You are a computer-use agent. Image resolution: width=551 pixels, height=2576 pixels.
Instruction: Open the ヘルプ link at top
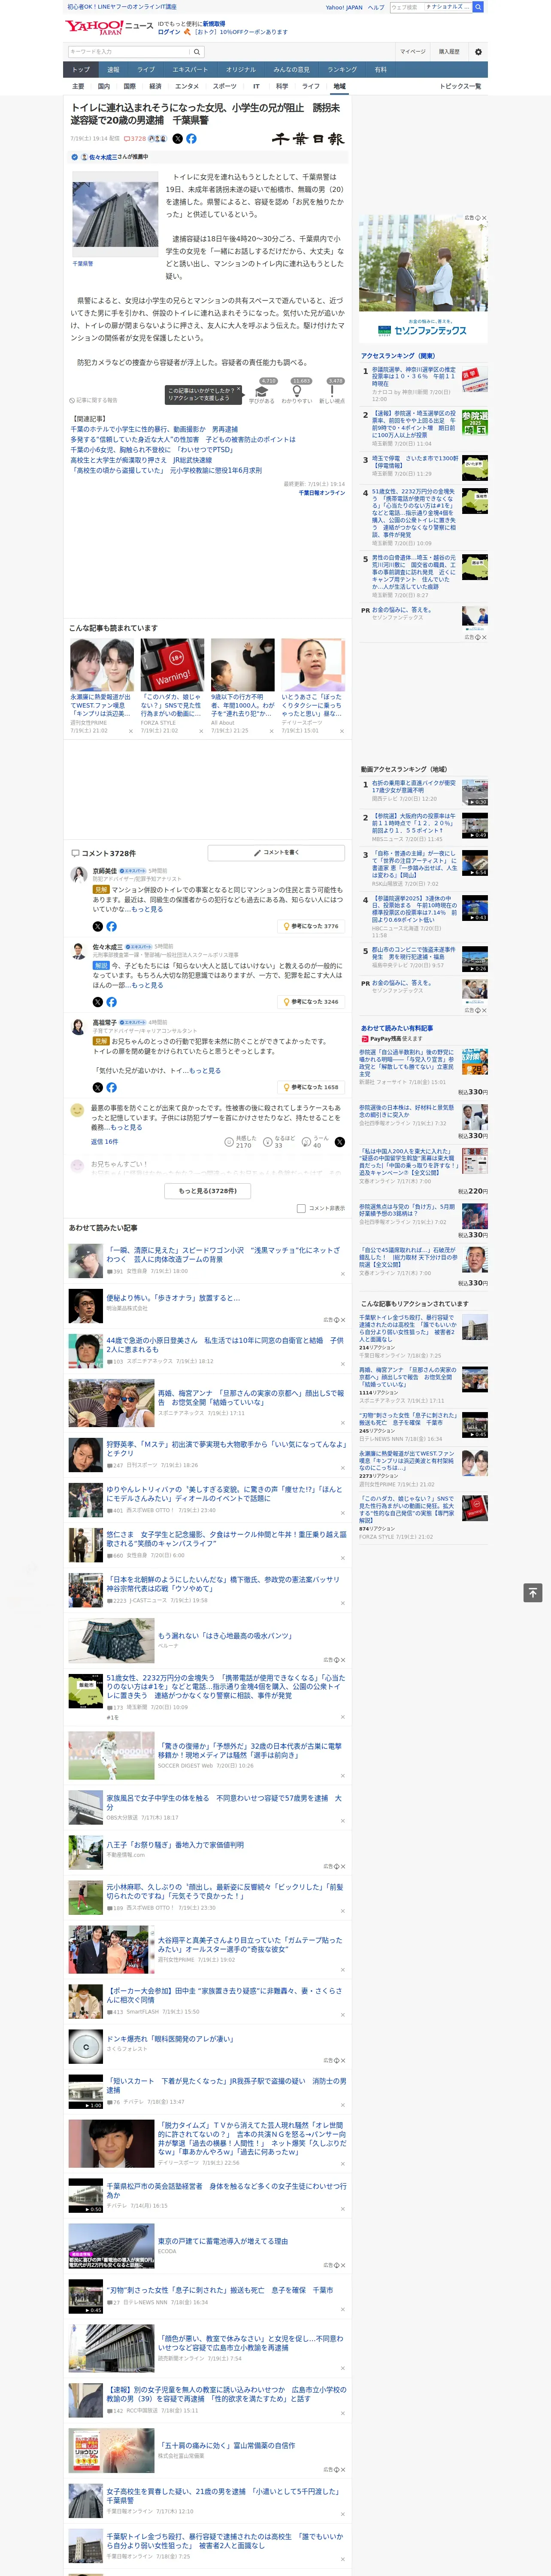376,7
